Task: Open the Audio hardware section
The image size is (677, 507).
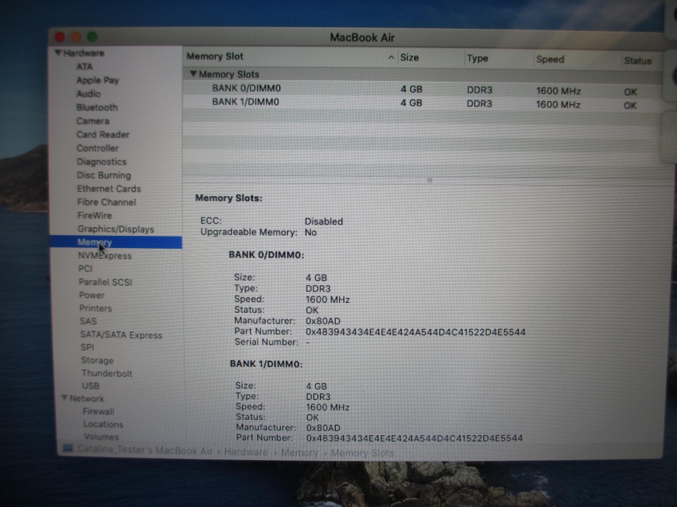Action: point(89,94)
